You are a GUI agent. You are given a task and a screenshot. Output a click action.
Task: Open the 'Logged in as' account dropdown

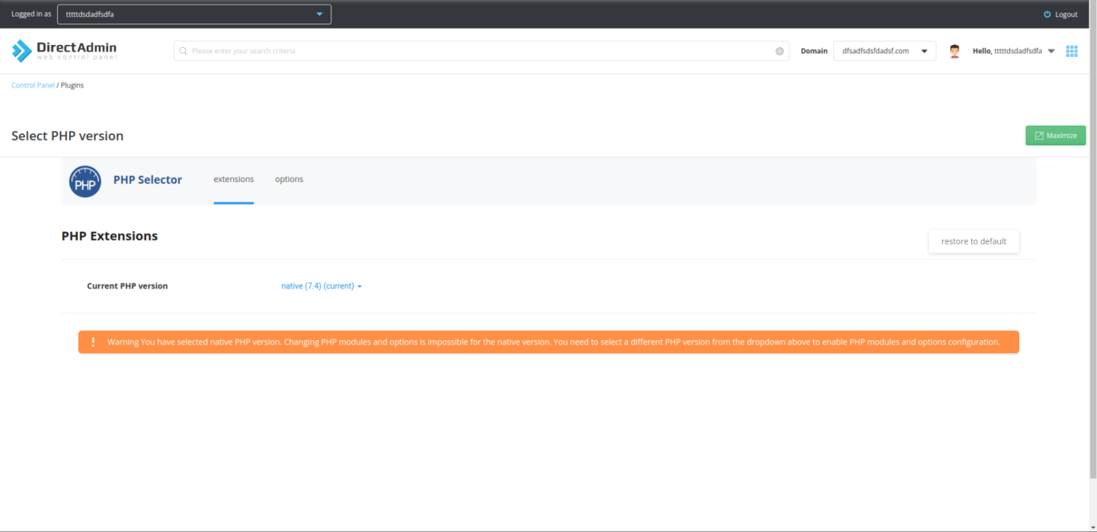click(193, 14)
